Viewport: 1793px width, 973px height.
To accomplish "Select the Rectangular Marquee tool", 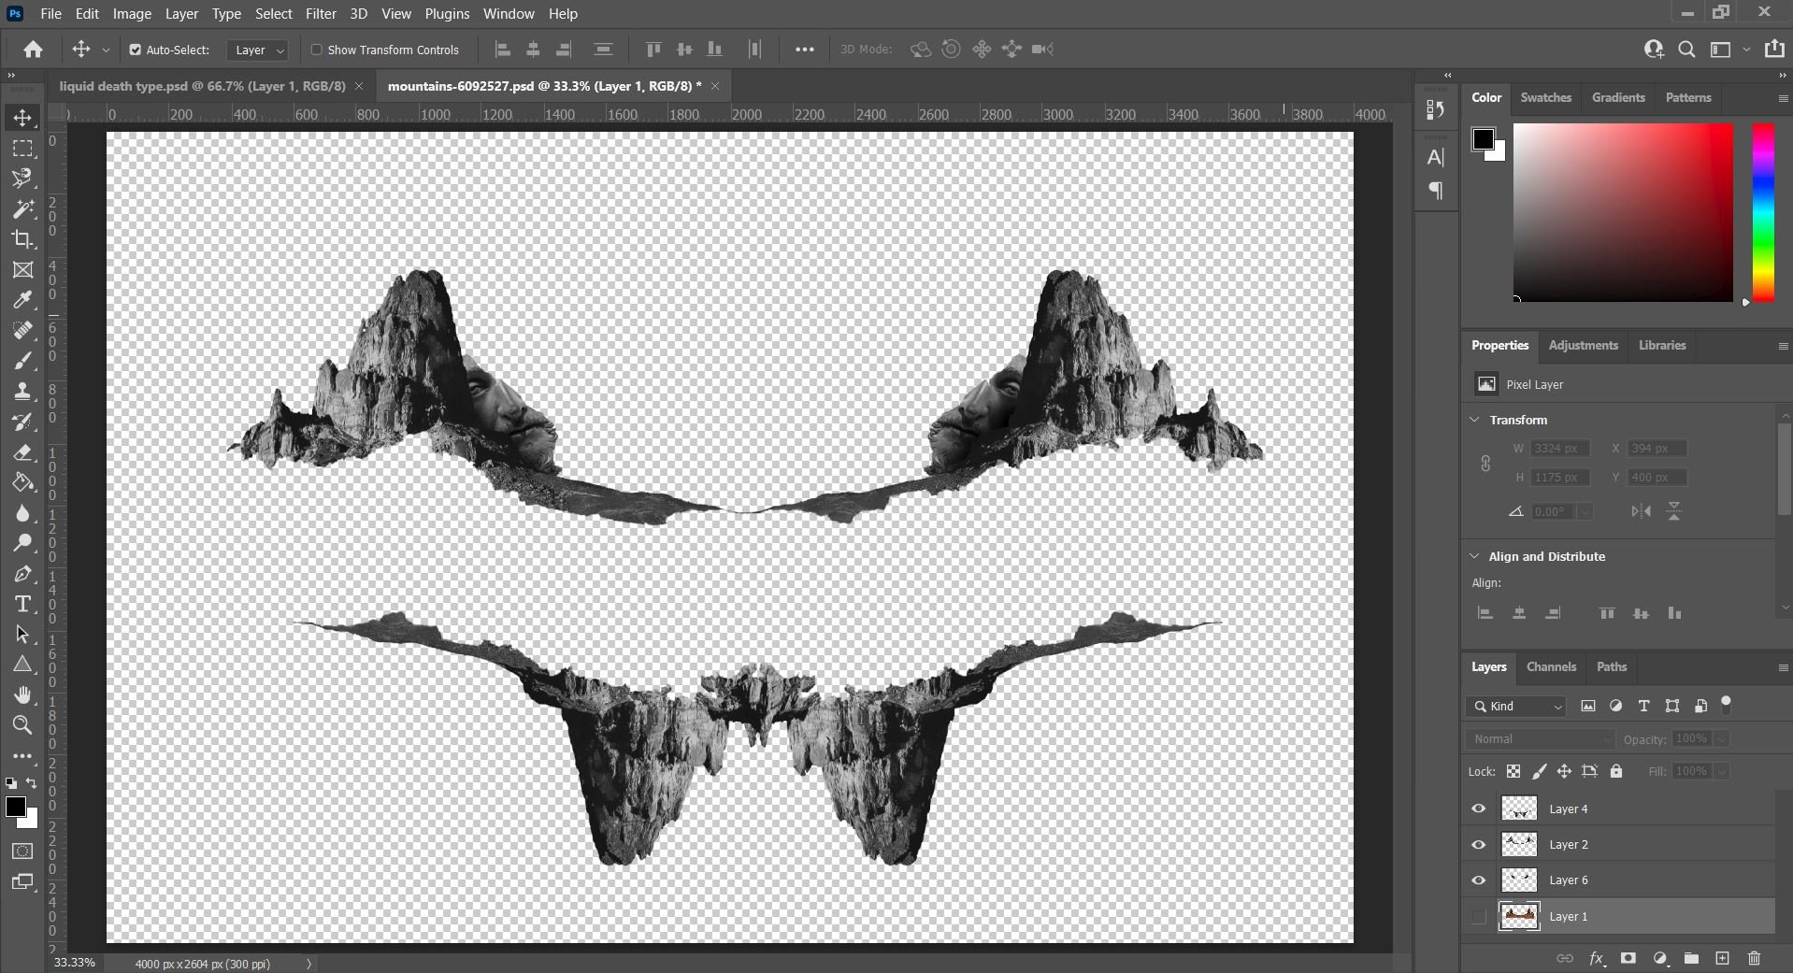I will (22, 149).
